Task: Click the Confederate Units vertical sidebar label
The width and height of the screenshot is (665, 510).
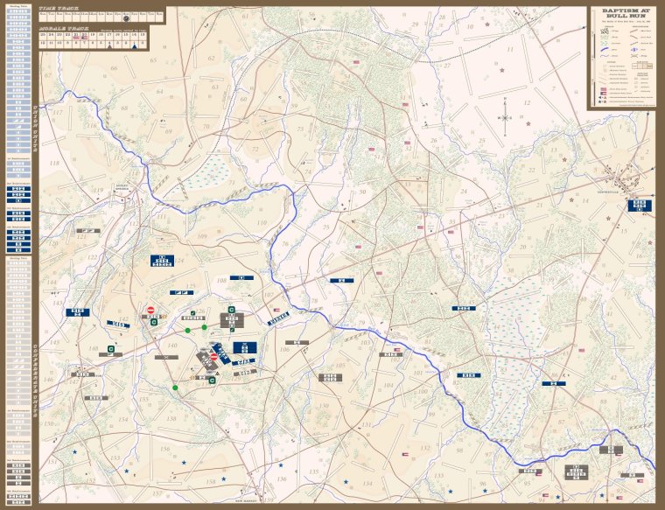Action: tap(35, 381)
